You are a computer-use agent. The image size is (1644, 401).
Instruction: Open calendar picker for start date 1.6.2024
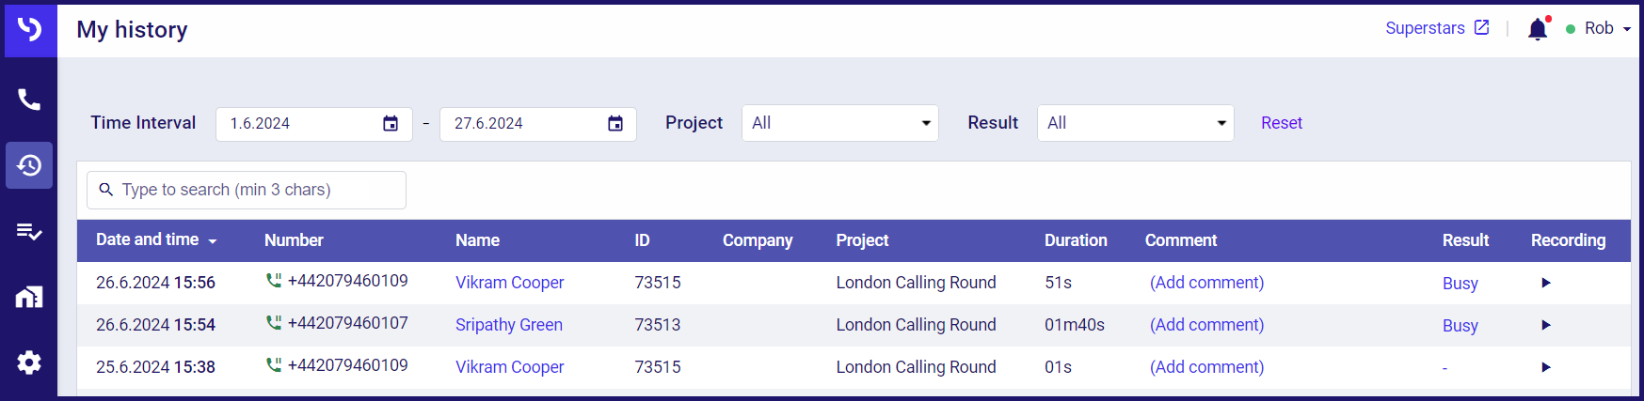(391, 124)
